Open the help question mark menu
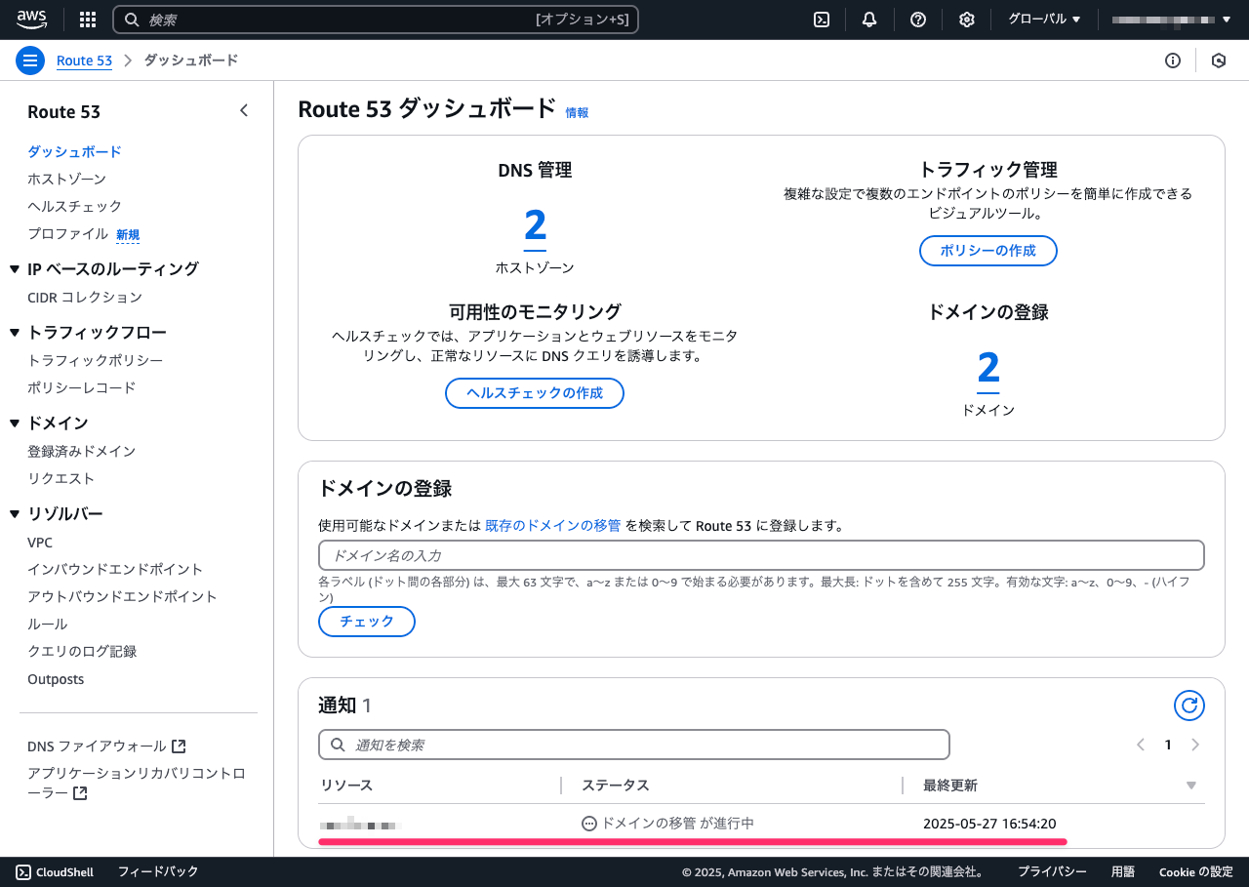 [x=918, y=20]
